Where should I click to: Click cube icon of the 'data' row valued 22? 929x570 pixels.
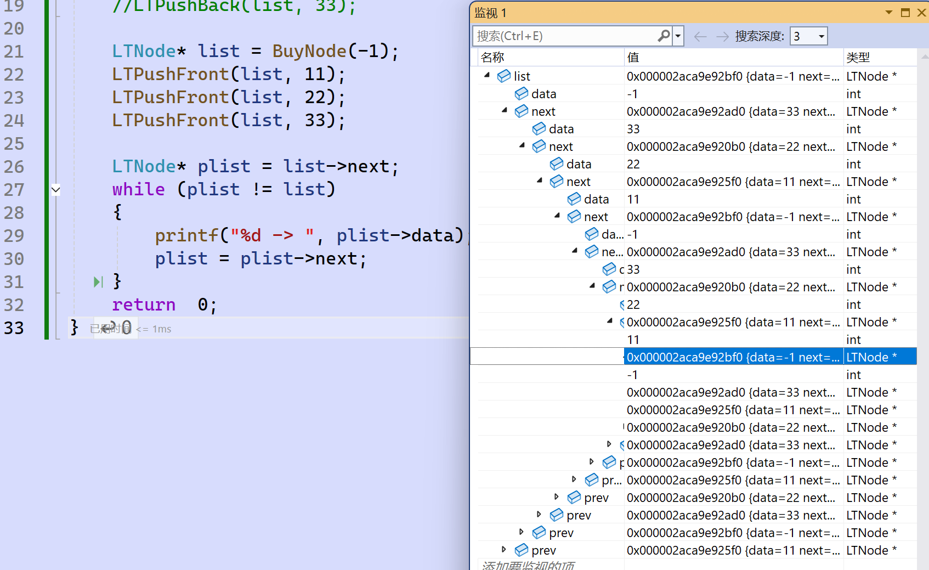pyautogui.click(x=556, y=164)
